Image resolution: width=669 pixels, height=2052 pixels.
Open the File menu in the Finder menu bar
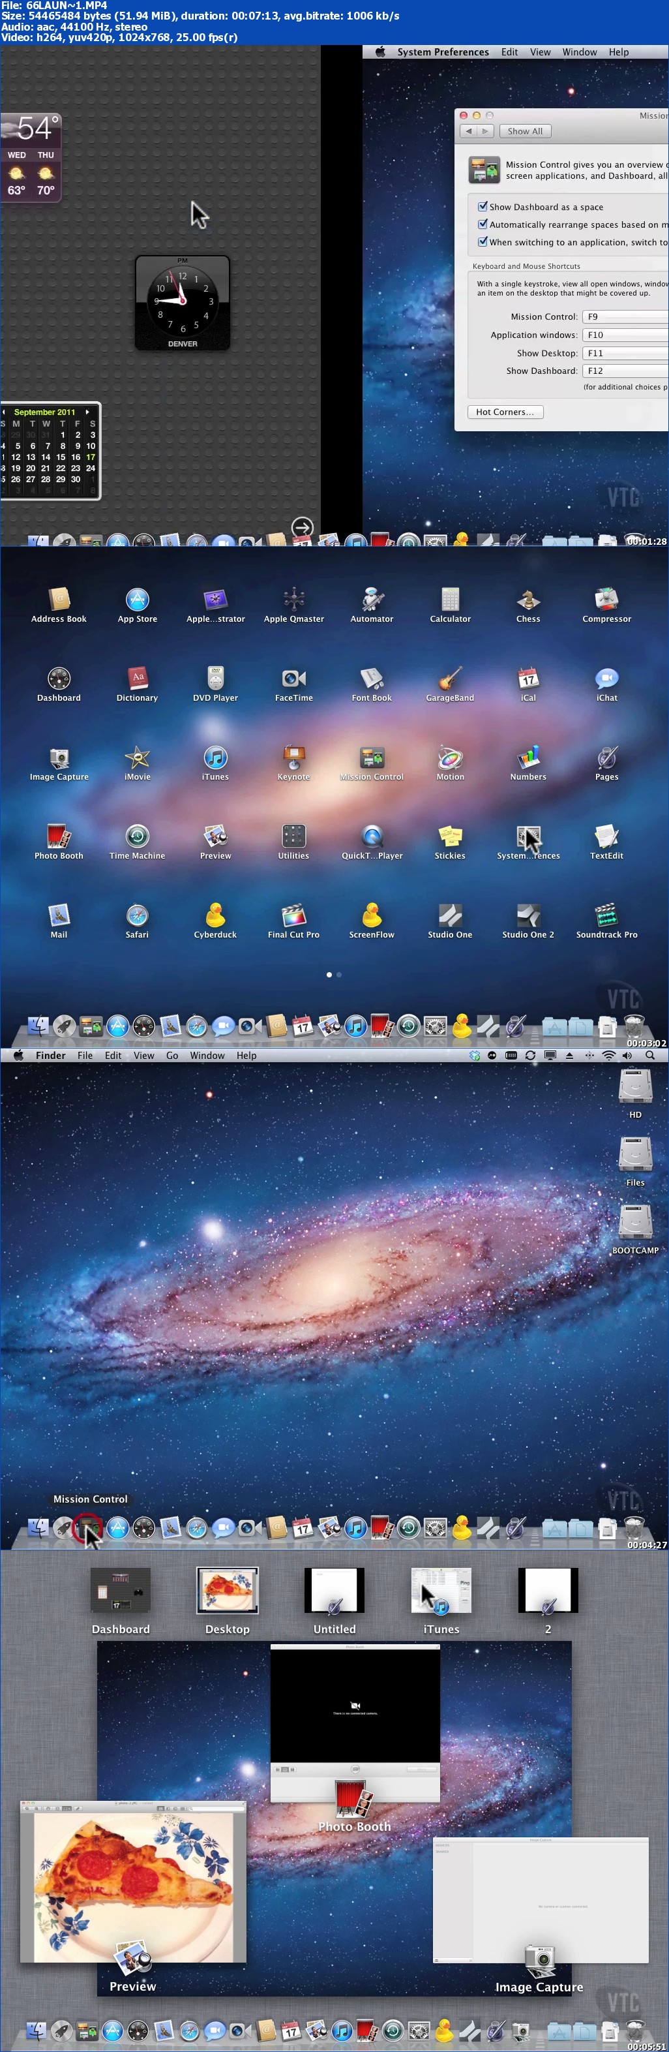85,1056
